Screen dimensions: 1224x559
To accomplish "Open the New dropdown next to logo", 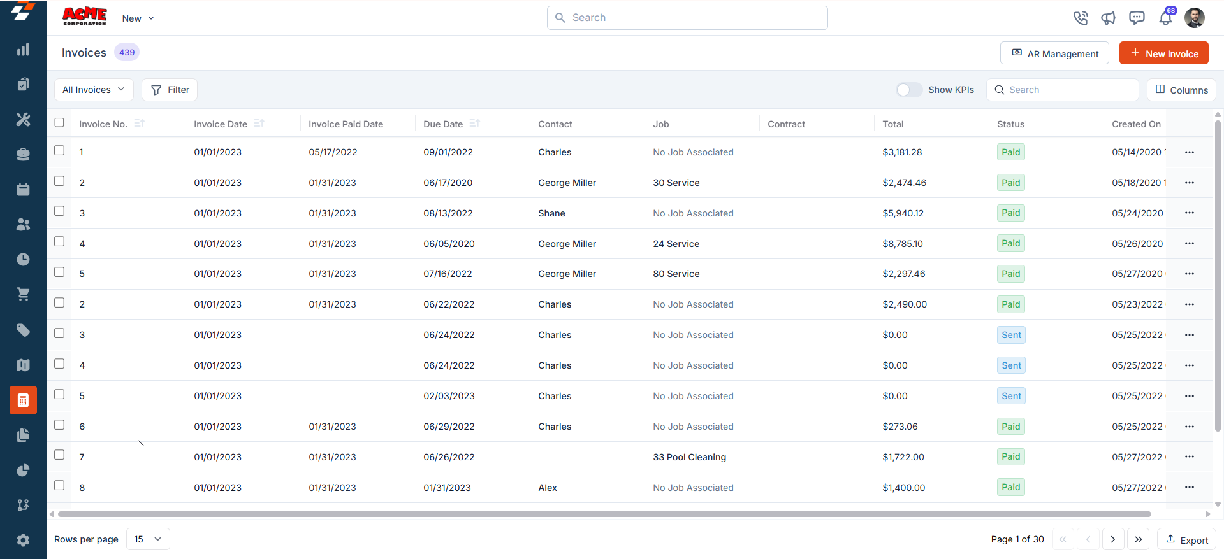I will (138, 18).
